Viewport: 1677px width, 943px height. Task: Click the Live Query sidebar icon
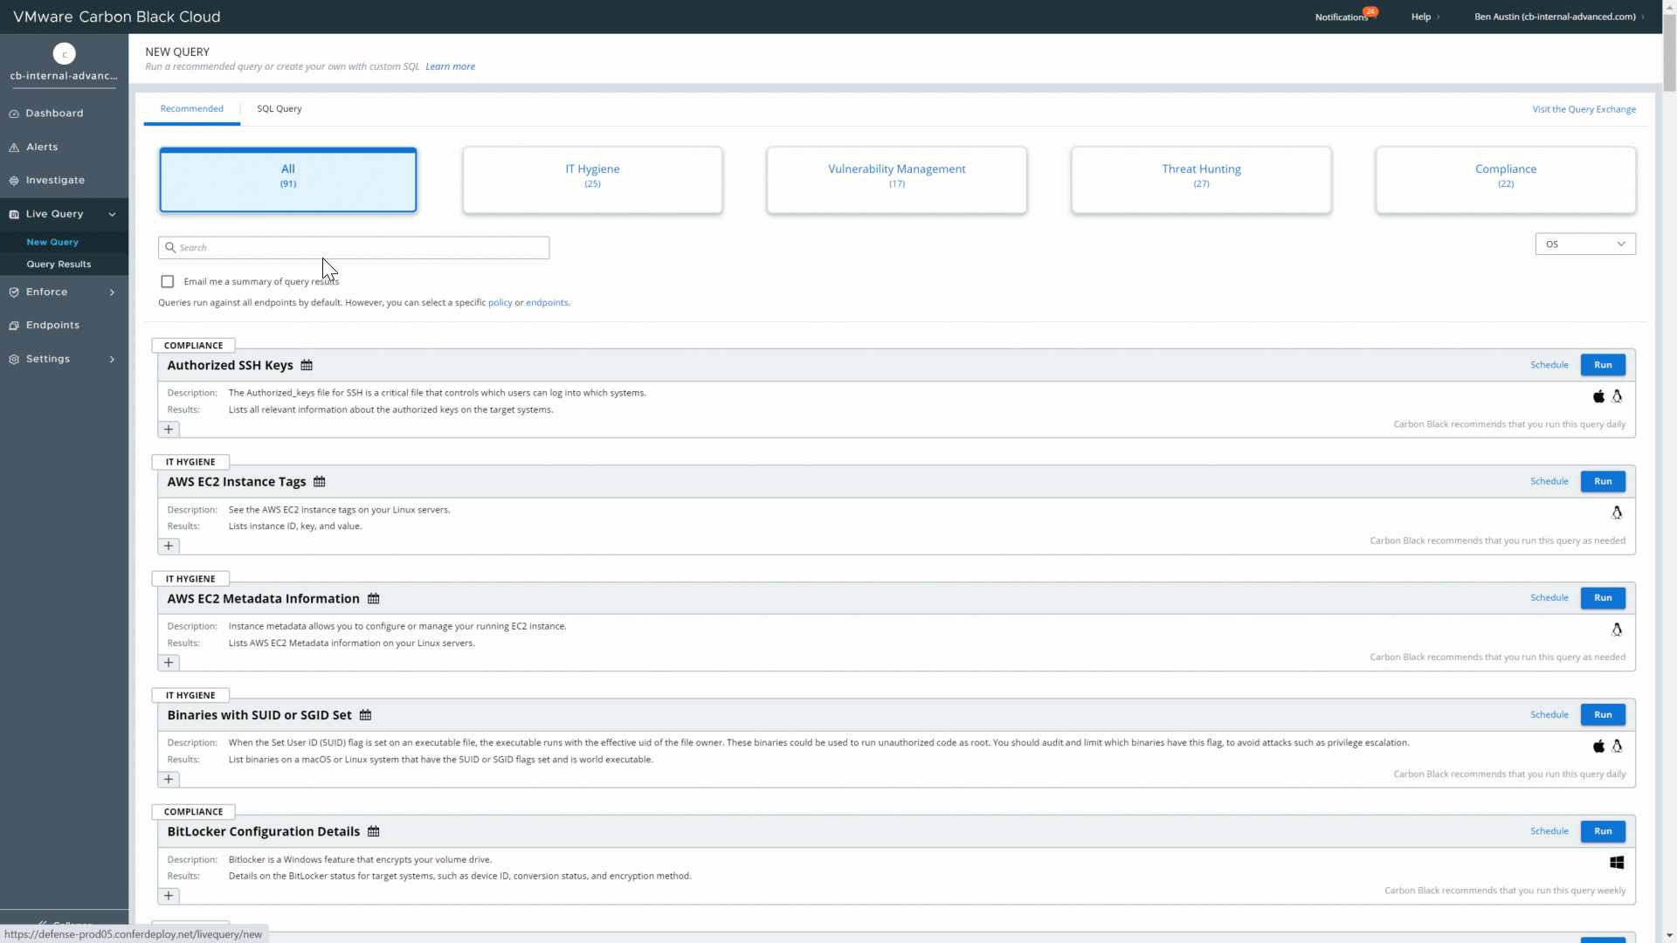pyautogui.click(x=14, y=214)
